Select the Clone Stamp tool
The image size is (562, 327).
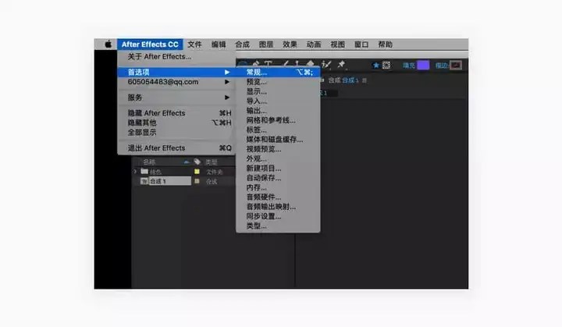coord(297,63)
